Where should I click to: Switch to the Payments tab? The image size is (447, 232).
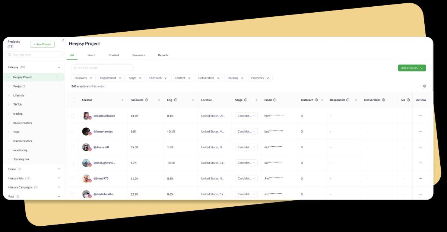click(x=139, y=55)
